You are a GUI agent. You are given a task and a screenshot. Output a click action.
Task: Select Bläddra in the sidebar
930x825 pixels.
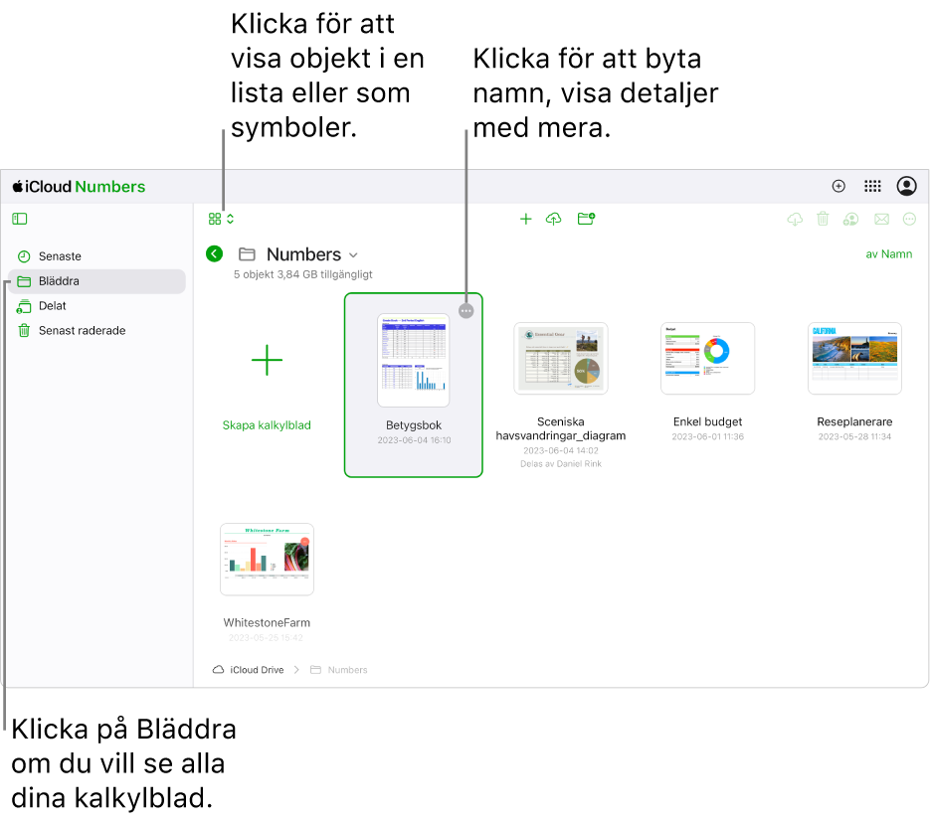coord(96,281)
